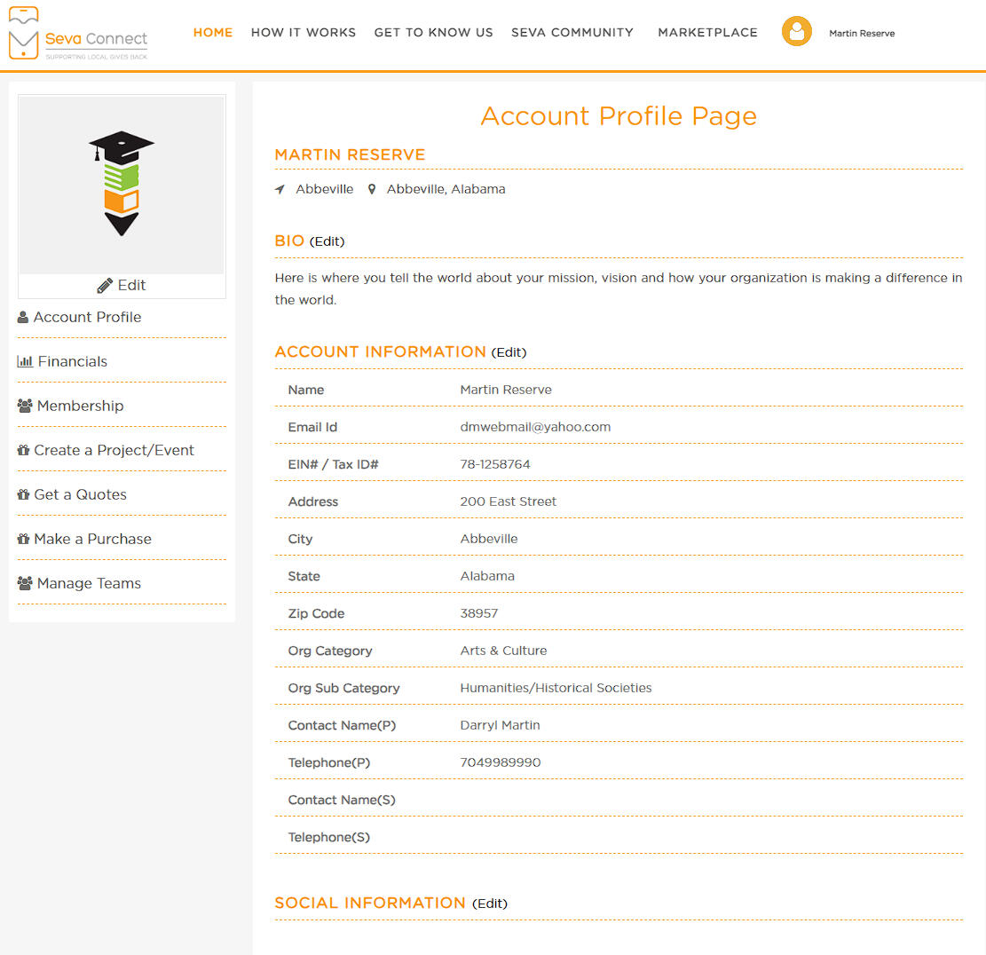The image size is (986, 955).
Task: Click the user avatar icon in header
Action: point(796,32)
